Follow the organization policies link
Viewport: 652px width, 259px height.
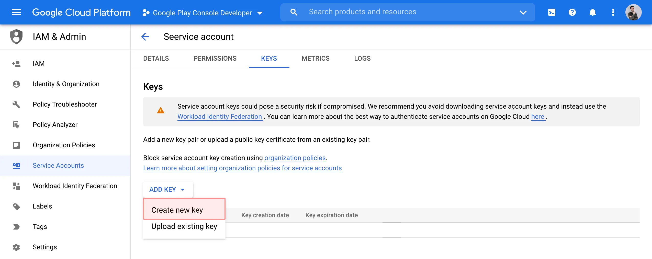tap(295, 158)
